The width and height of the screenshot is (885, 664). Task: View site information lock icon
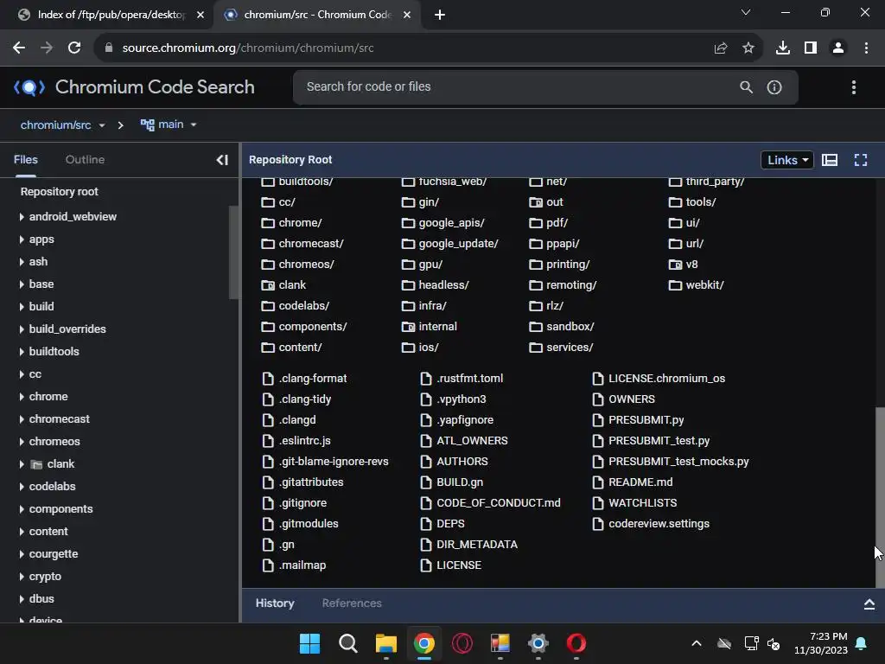[109, 48]
